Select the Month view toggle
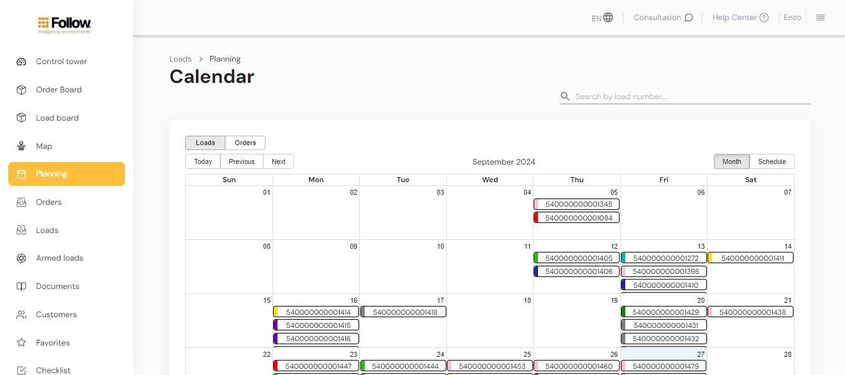The width and height of the screenshot is (845, 375). (731, 161)
